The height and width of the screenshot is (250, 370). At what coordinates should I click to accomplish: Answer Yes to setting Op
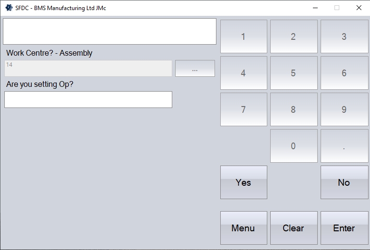click(243, 182)
